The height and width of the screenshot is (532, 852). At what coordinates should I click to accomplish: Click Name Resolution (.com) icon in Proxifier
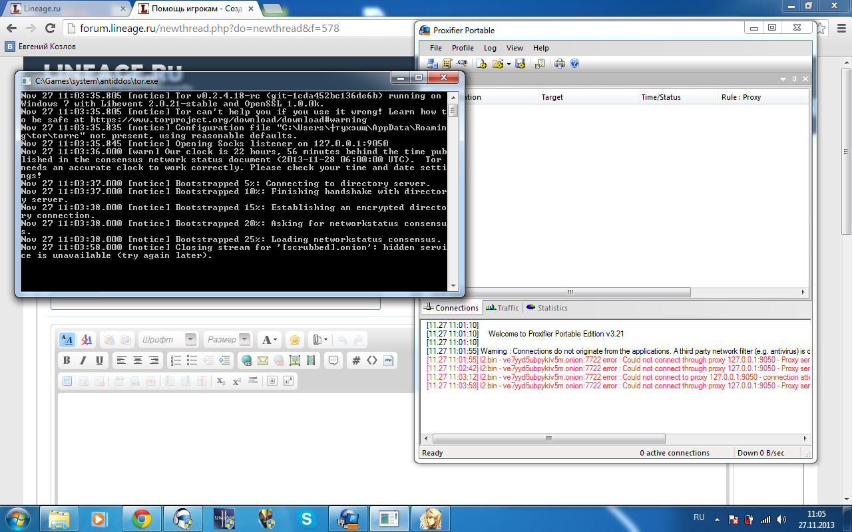click(462, 64)
